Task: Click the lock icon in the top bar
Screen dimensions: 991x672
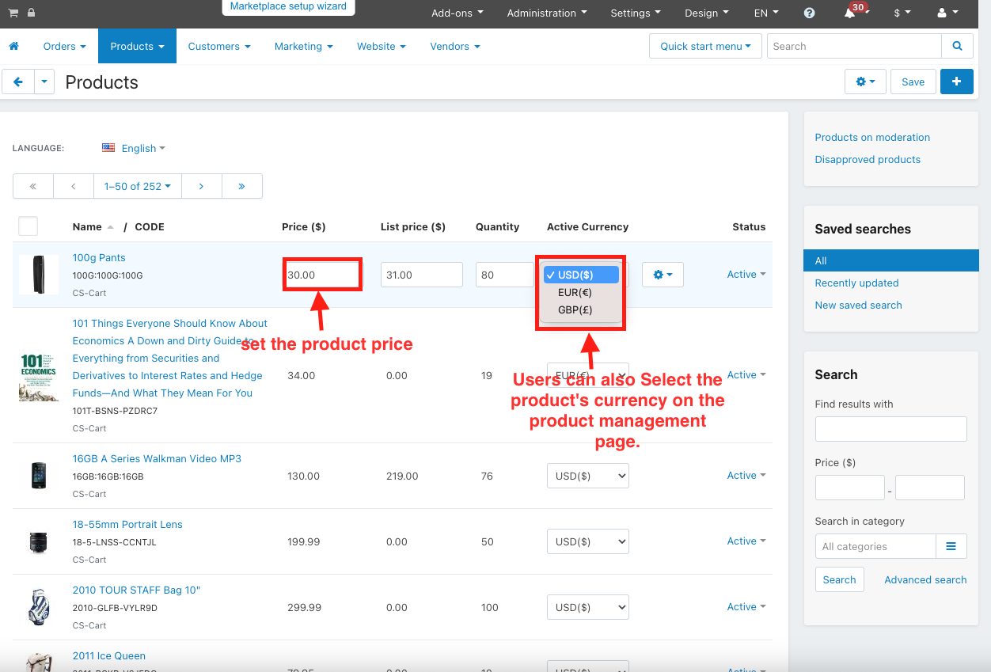Action: tap(31, 13)
